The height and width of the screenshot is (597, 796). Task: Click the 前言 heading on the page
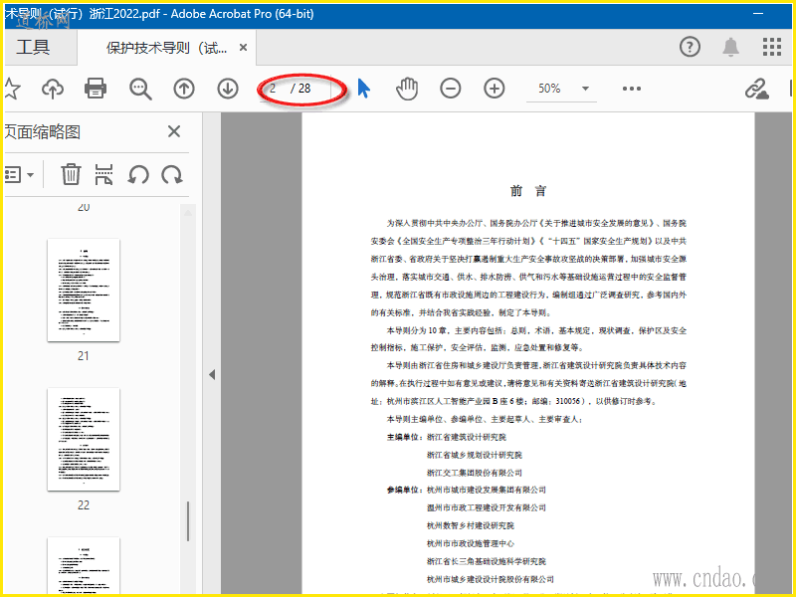tap(528, 191)
